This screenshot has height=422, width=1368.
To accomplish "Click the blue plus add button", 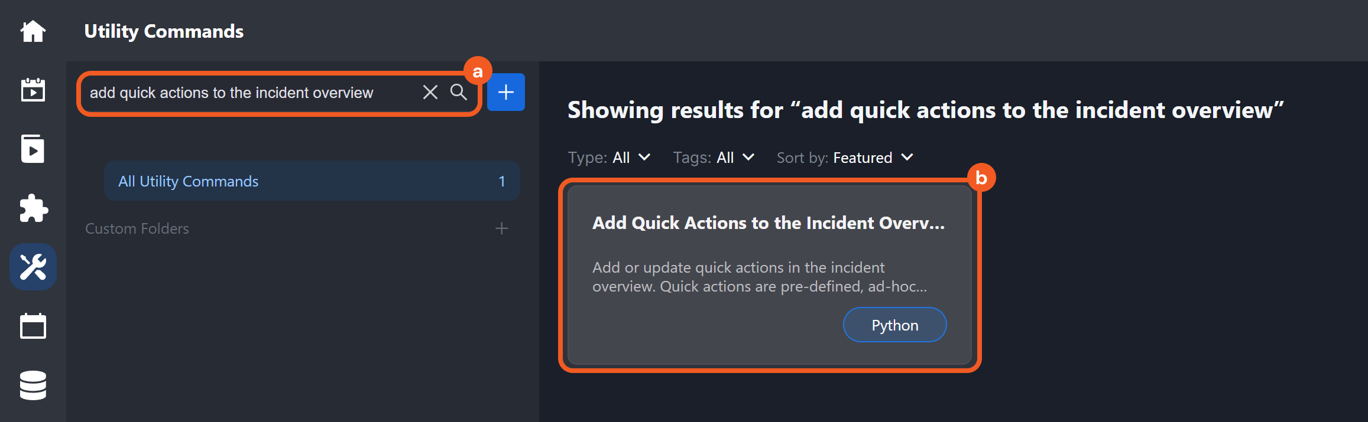I will click(506, 92).
